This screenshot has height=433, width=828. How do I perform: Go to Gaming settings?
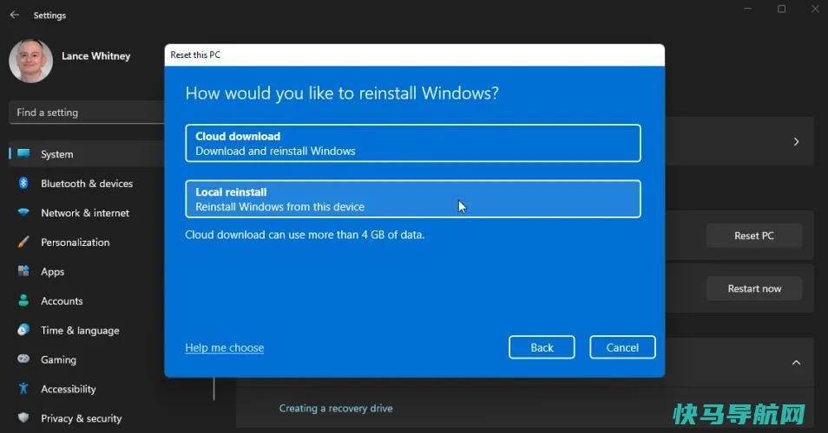59,359
